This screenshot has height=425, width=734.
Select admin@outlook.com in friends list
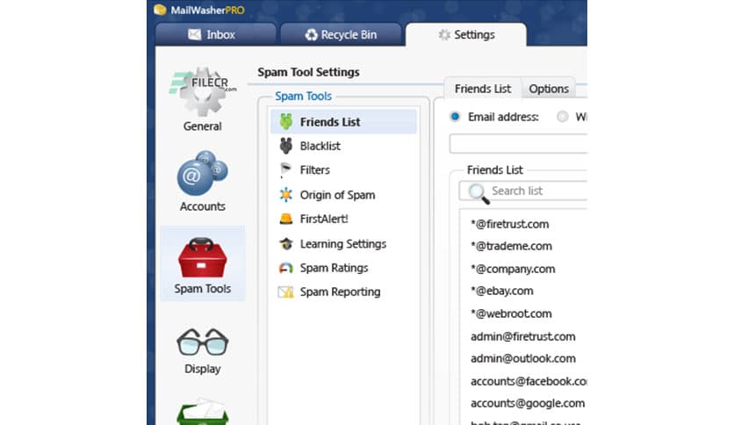pyautogui.click(x=523, y=358)
